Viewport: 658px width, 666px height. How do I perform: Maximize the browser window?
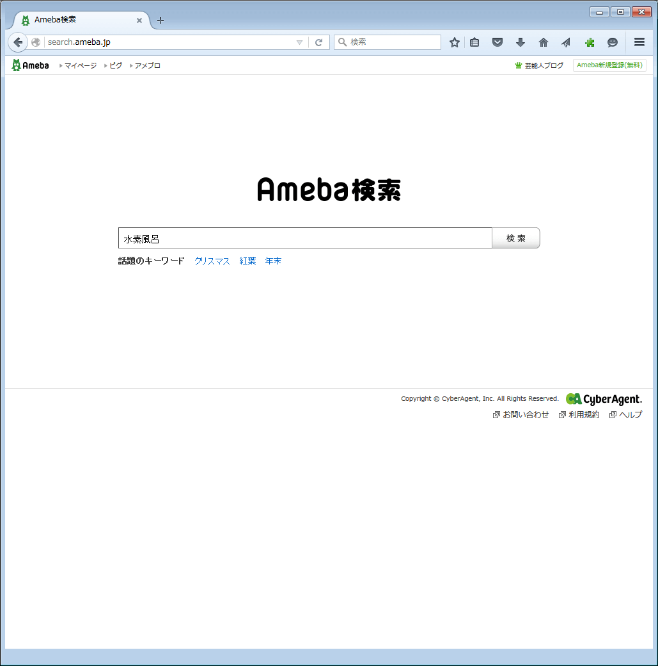point(620,12)
